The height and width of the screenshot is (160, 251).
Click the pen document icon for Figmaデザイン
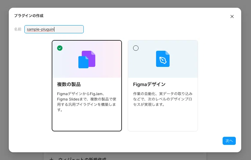tap(163, 59)
